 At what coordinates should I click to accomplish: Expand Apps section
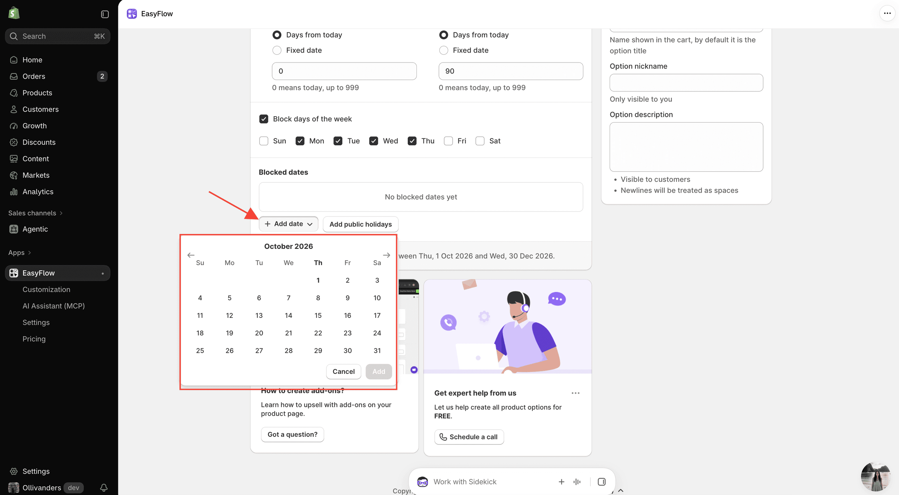[20, 252]
